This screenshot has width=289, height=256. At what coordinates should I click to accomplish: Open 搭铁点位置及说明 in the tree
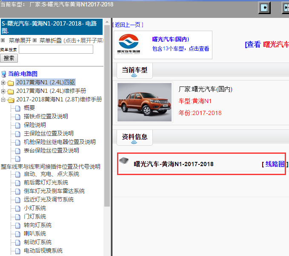46,116
